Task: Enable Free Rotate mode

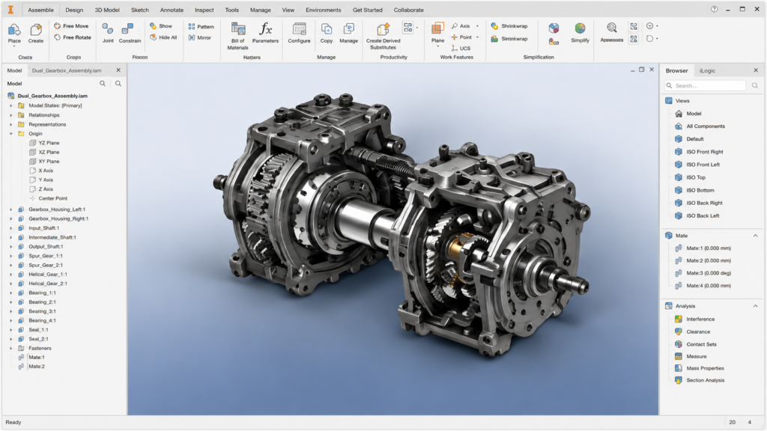Action: tap(73, 37)
